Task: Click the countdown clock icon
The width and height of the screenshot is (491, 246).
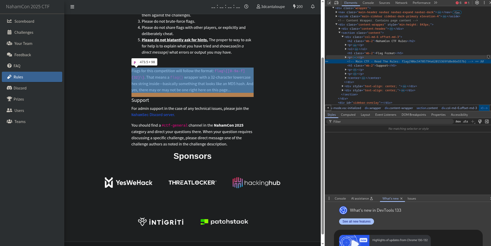Action: (246, 7)
